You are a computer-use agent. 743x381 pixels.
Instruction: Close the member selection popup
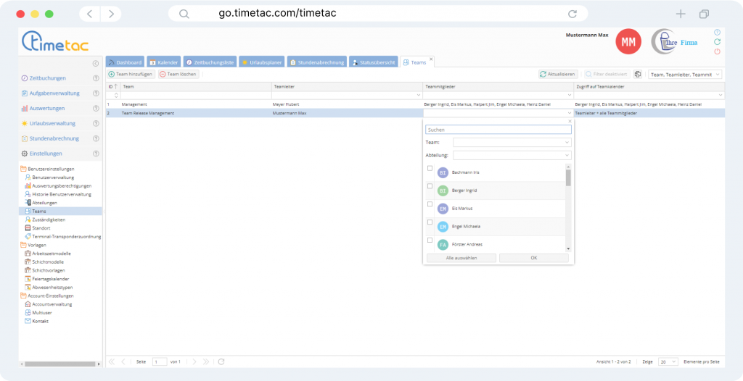pyautogui.click(x=570, y=122)
